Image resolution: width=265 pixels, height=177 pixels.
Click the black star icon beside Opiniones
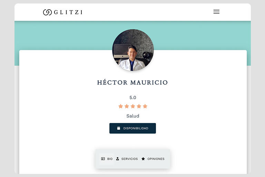[143, 159]
